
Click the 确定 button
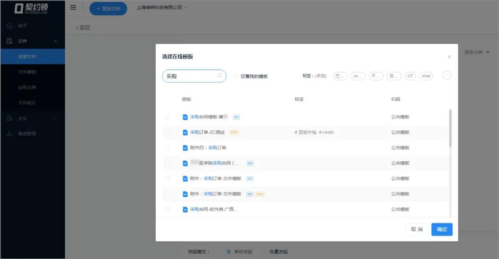coord(442,230)
